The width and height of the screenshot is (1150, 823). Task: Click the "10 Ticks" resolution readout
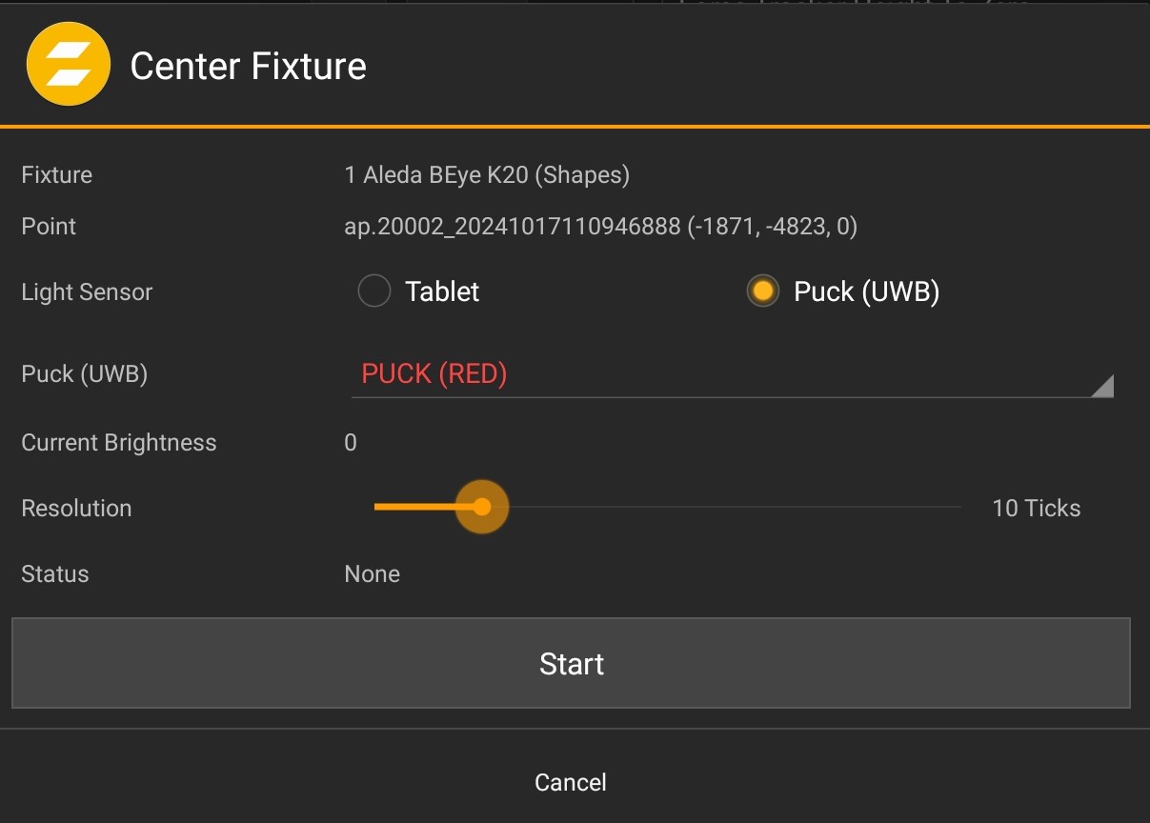tap(1037, 508)
